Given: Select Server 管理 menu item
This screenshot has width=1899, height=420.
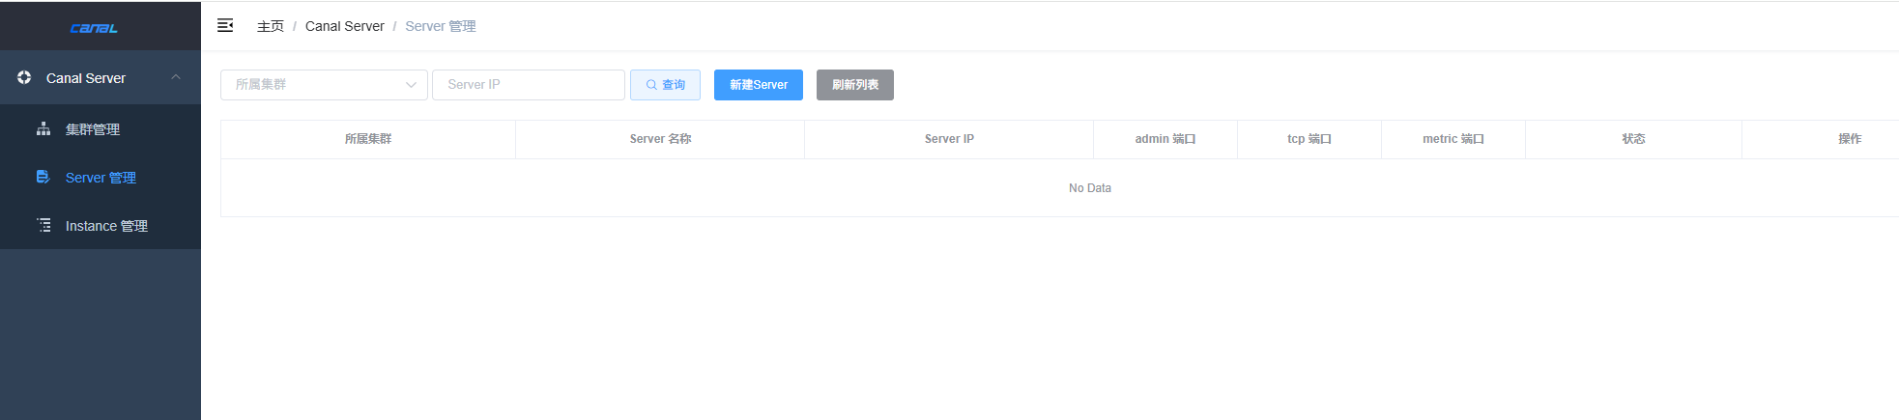Looking at the screenshot, I should (x=101, y=177).
